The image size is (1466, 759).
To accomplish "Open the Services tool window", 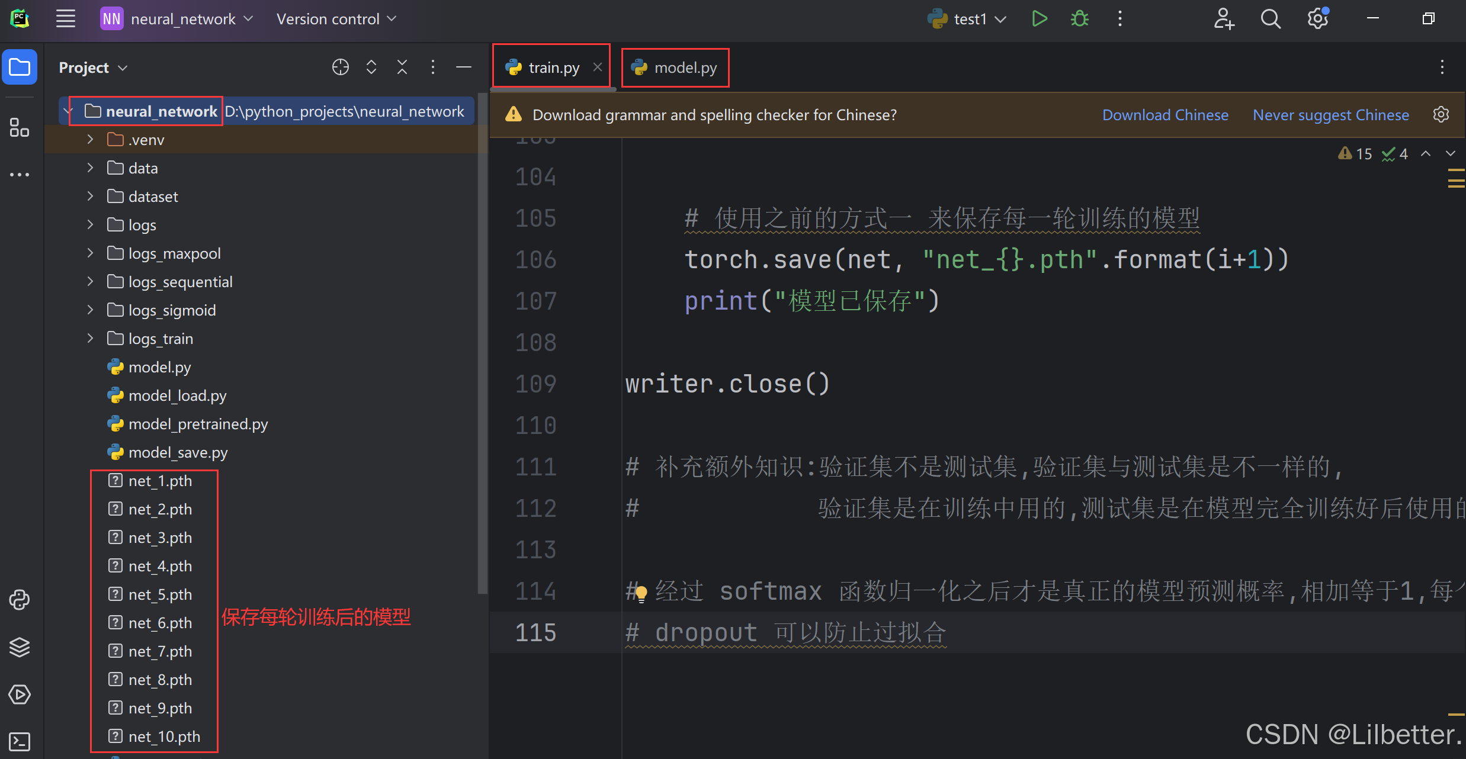I will 20,694.
